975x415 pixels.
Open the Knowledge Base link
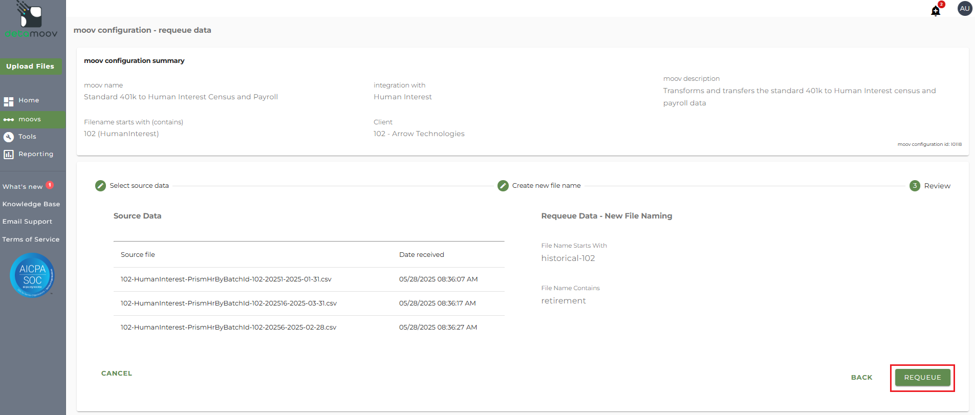point(31,204)
